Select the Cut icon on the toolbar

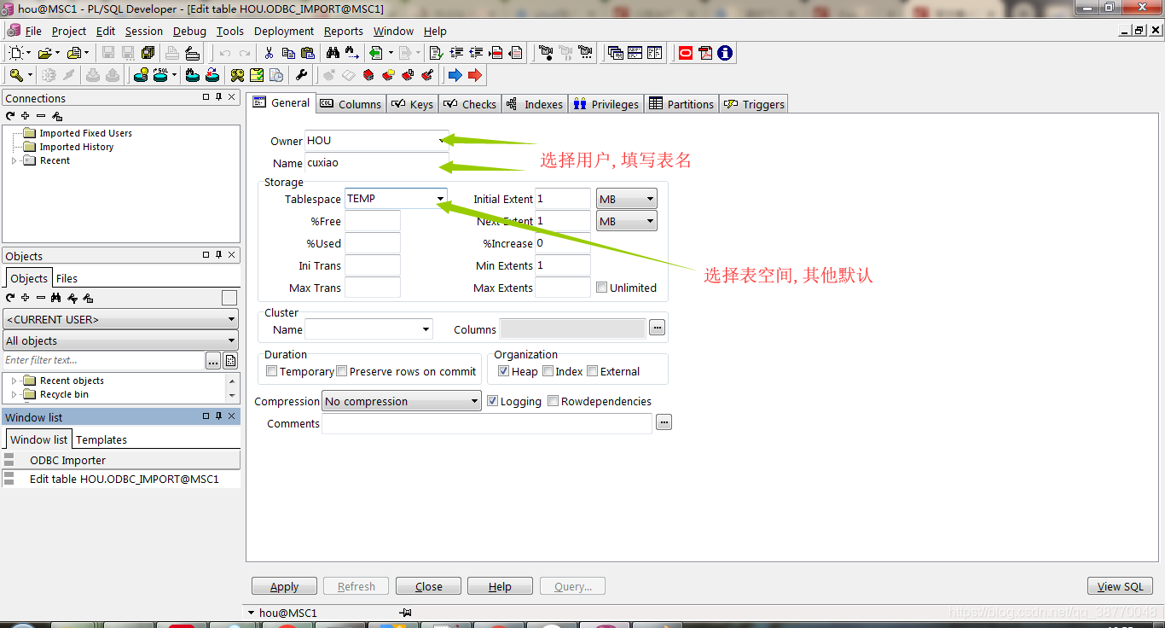tap(270, 52)
